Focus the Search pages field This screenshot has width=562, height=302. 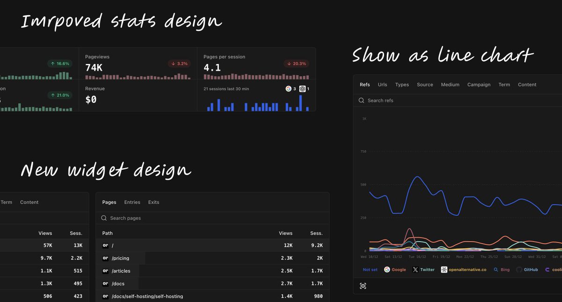point(212,218)
